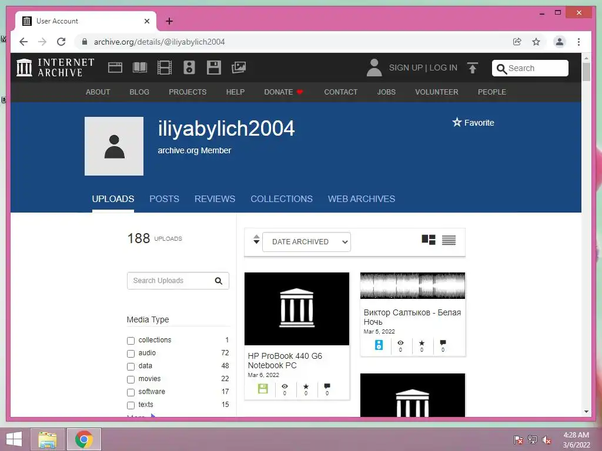This screenshot has height=451, width=602.
Task: Click the views eye icon on HP ProBook card
Action: click(x=285, y=386)
